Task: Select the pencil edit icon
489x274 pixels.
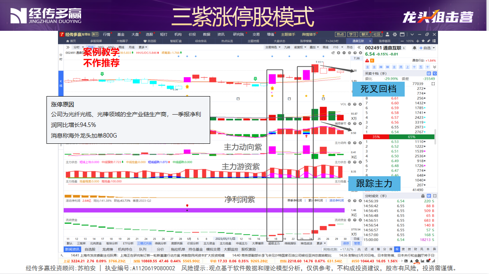Action: click(429, 41)
